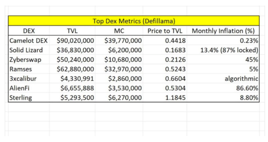Select the MC cell $6,270,000
268x142 pixels.
click(x=119, y=98)
